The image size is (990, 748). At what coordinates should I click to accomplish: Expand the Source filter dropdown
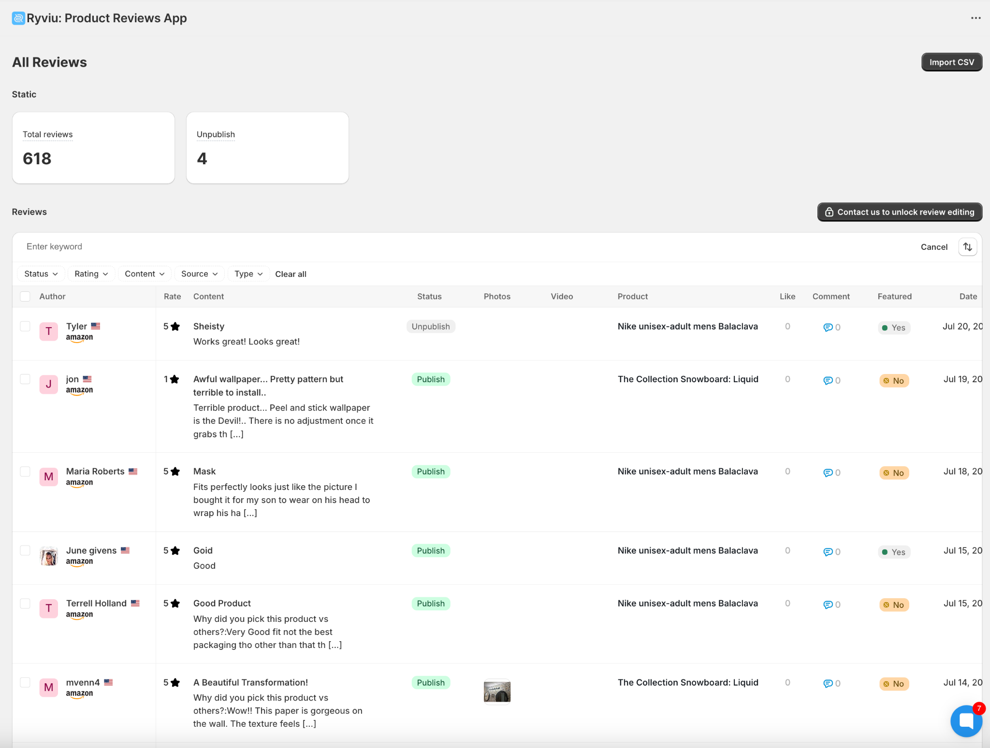click(199, 274)
